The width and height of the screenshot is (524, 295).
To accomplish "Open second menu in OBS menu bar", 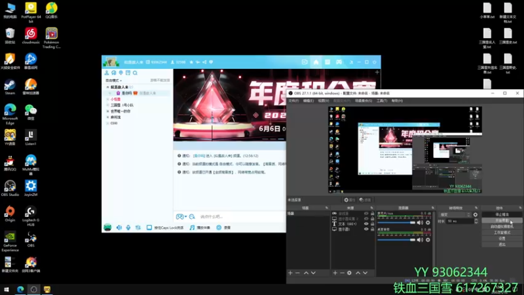I will [x=308, y=101].
